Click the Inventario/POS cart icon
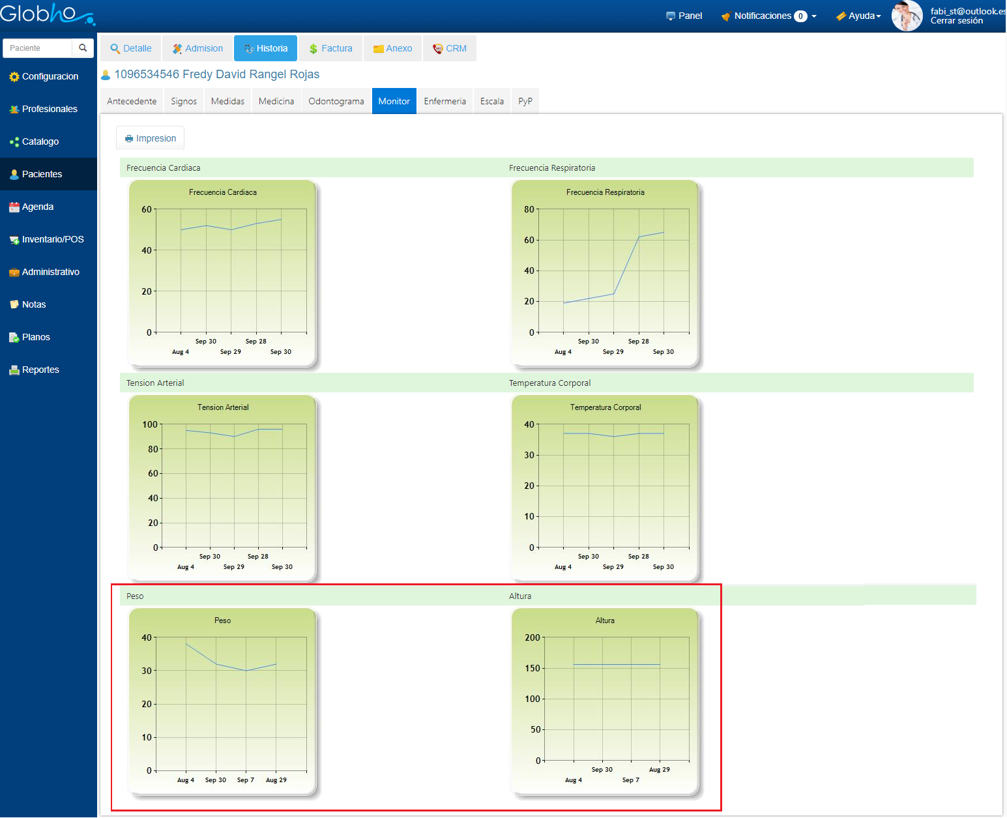The height and width of the screenshot is (818, 1007). 14,240
